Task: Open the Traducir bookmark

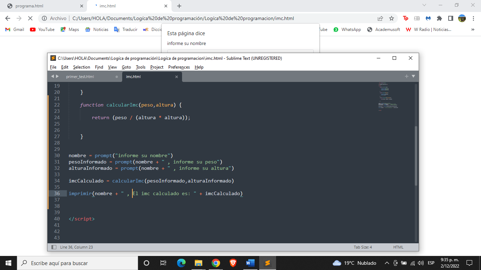Action: click(x=126, y=30)
